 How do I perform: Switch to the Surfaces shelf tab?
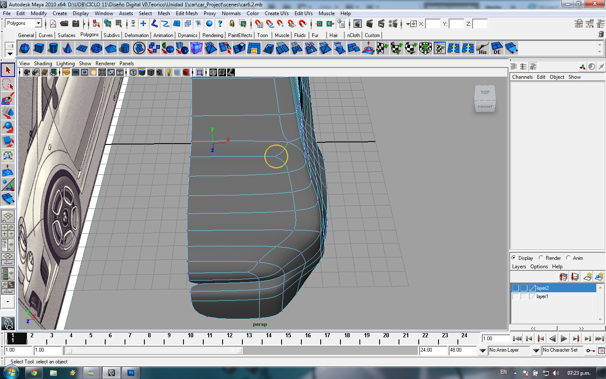pyautogui.click(x=66, y=35)
